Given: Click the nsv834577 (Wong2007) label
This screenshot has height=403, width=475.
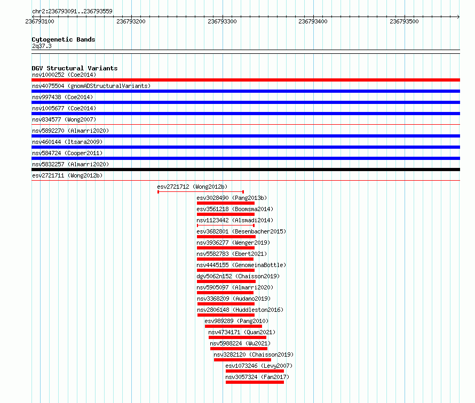Looking at the screenshot, I should (64, 119).
